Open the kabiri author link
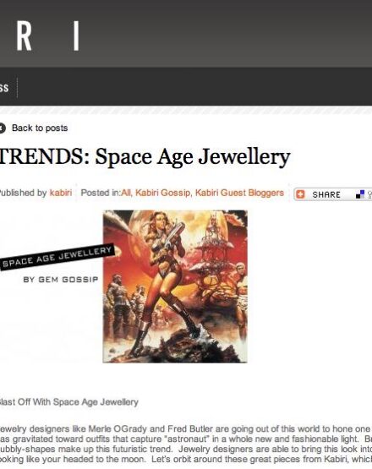 click(61, 193)
